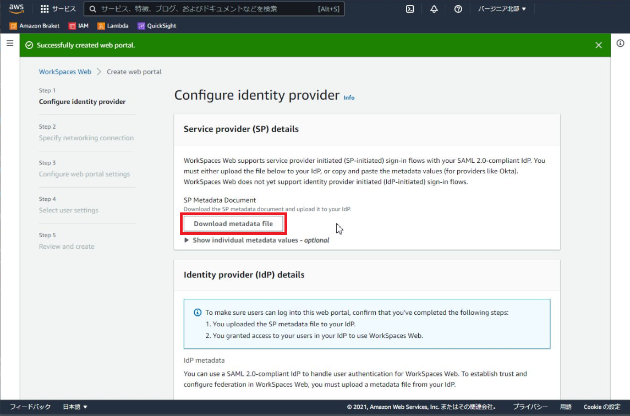Open the info panel circle icon

point(620,43)
